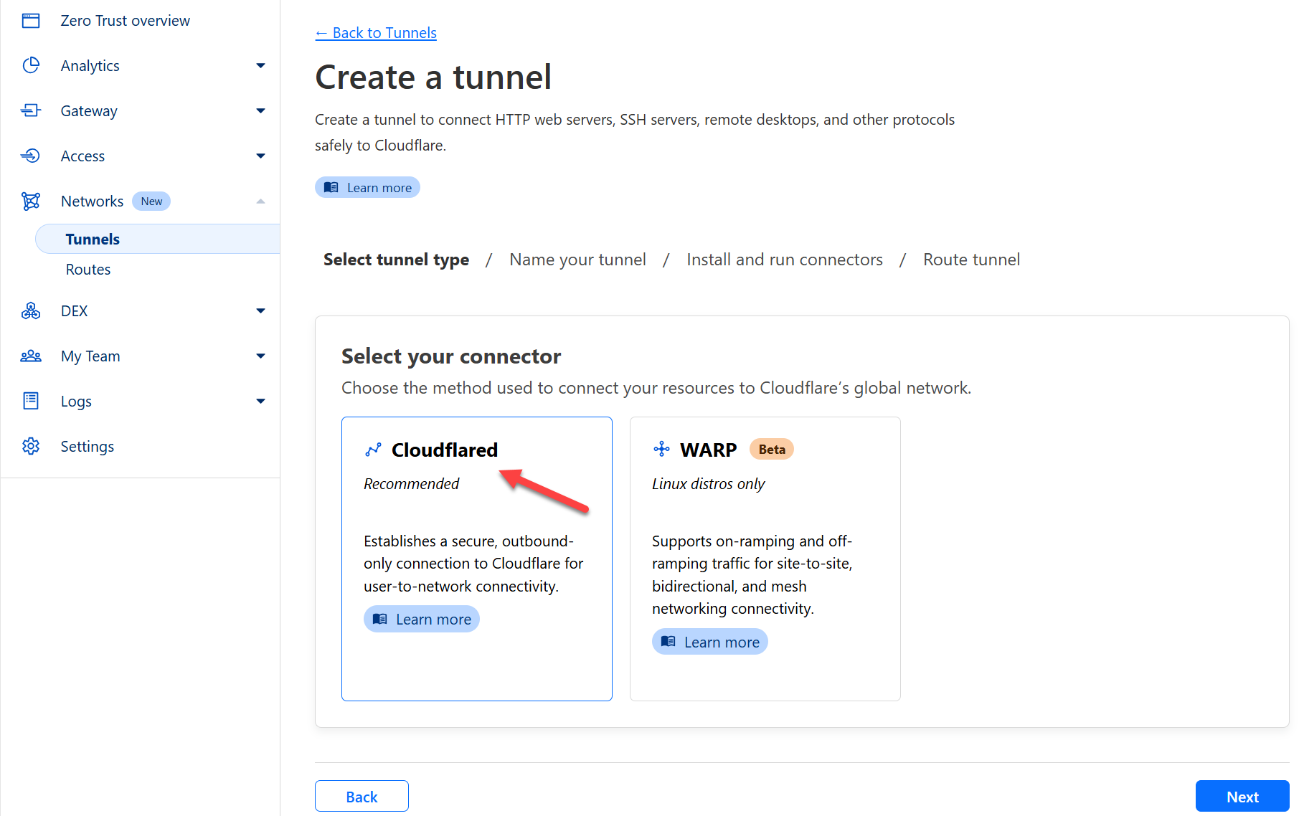Go back via Back to Tunnels link
The height and width of the screenshot is (816, 1299).
click(x=376, y=33)
